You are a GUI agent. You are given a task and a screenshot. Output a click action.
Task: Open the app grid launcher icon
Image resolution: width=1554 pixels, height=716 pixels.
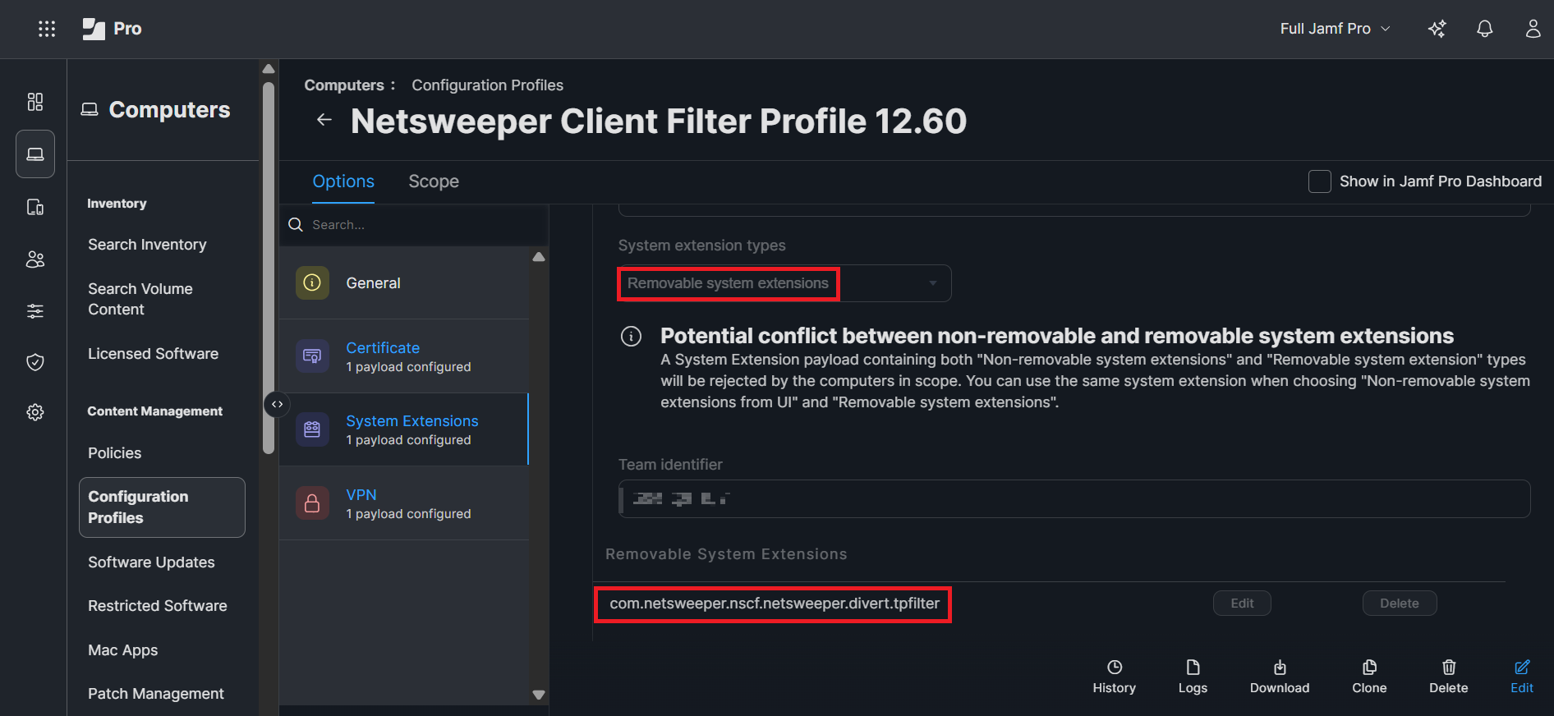[47, 29]
